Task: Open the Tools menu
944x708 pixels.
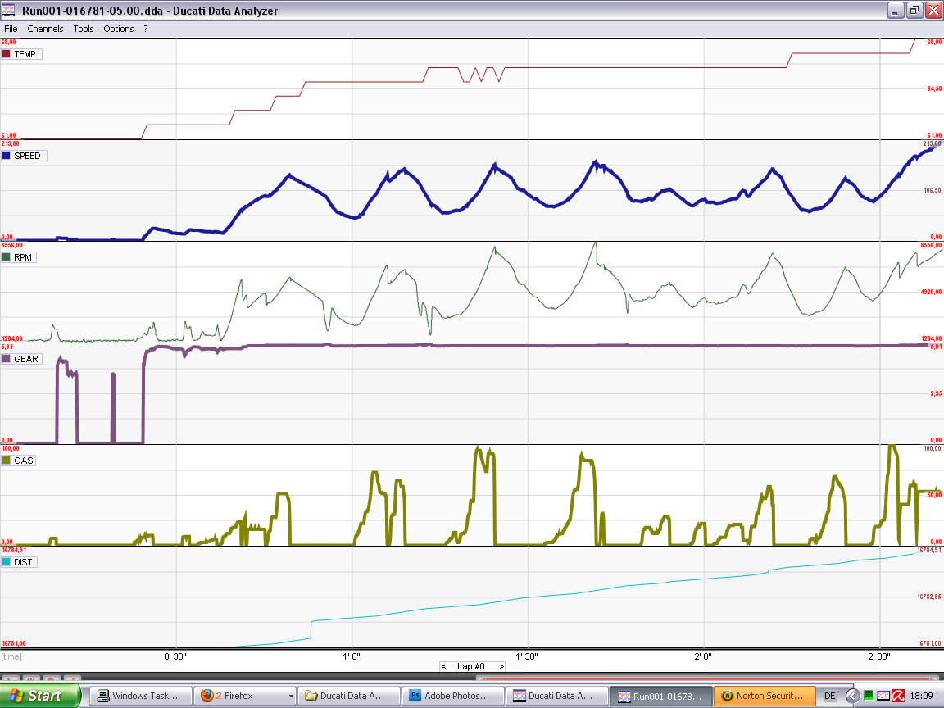Action: click(83, 29)
